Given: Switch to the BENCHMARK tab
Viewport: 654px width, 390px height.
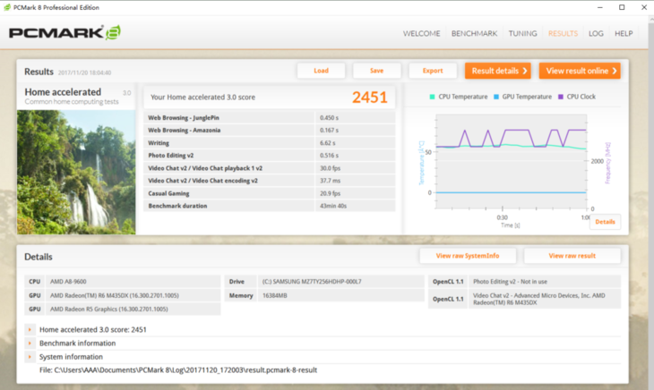Looking at the screenshot, I should point(474,34).
